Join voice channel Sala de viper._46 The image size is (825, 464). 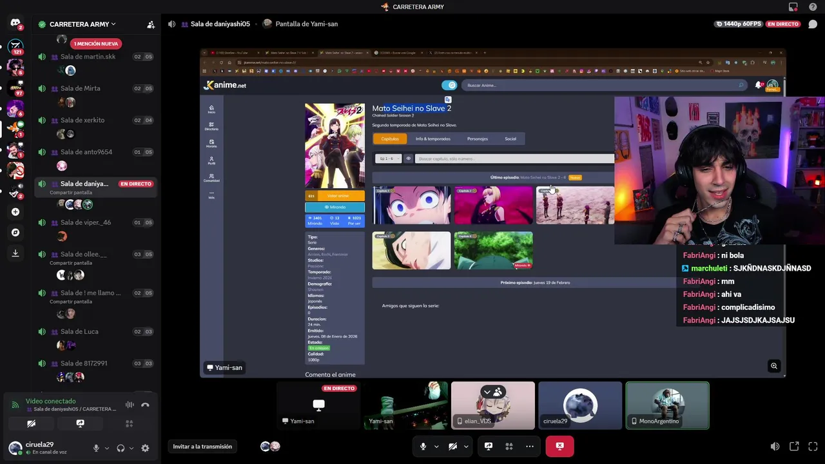click(97, 222)
